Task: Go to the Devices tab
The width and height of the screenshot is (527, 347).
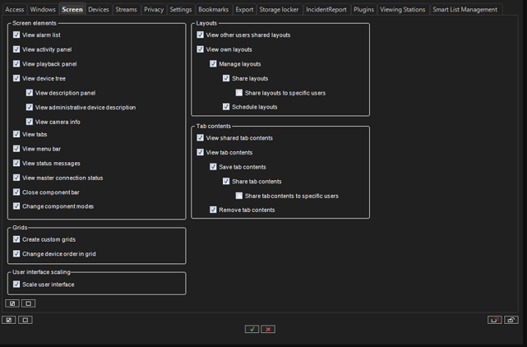Action: [x=99, y=9]
